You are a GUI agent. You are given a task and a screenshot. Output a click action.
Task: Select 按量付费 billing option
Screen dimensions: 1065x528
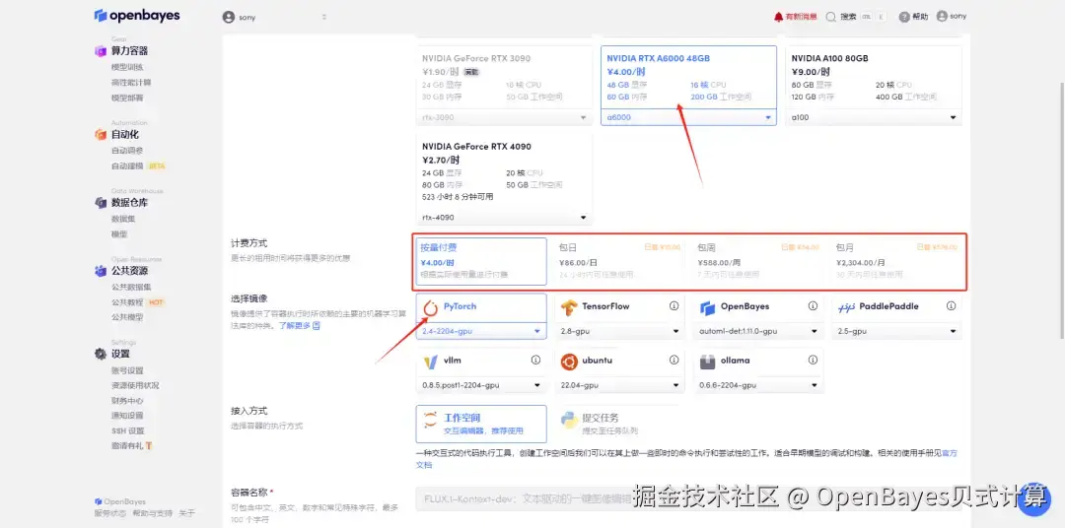tap(481, 261)
